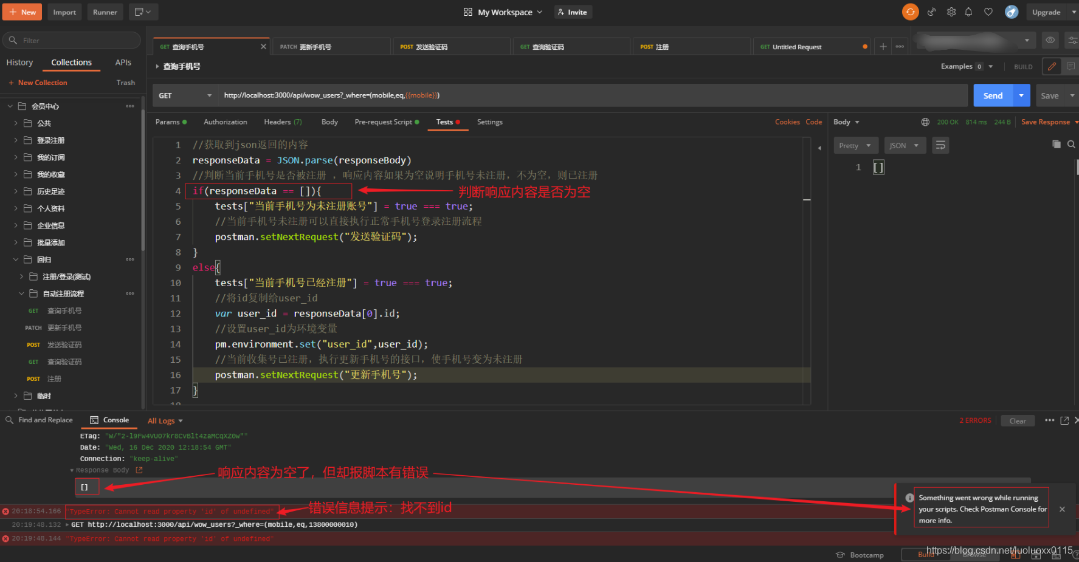
Task: Open 会员中心 collection options ellipsis
Action: (129, 106)
